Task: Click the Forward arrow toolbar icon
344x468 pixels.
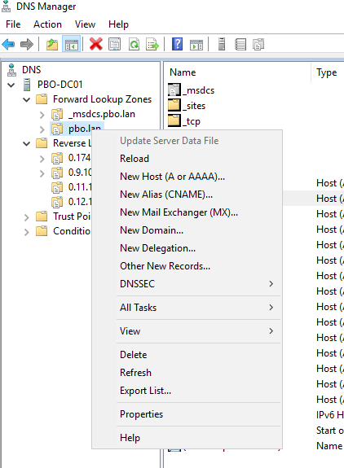Action: tap(27, 45)
